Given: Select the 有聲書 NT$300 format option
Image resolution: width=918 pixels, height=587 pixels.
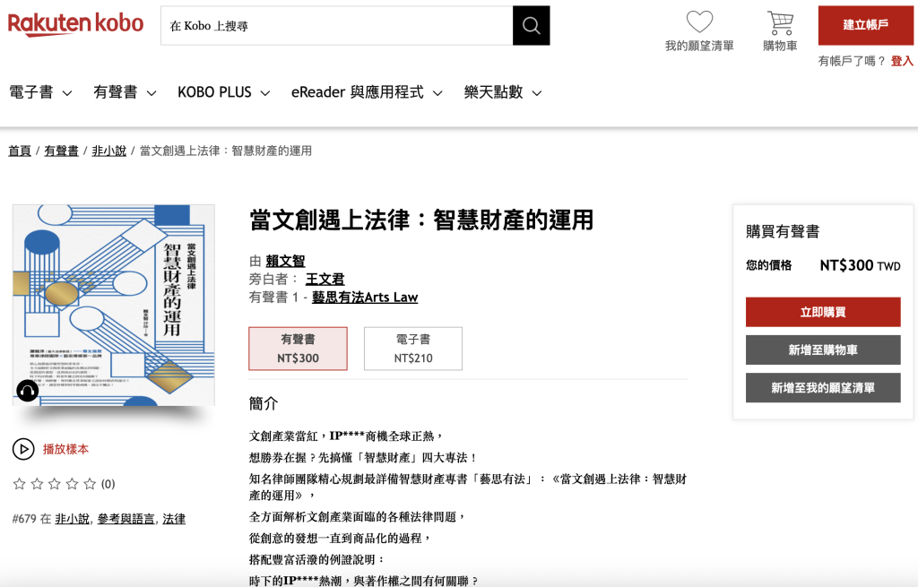Looking at the screenshot, I should [x=298, y=349].
